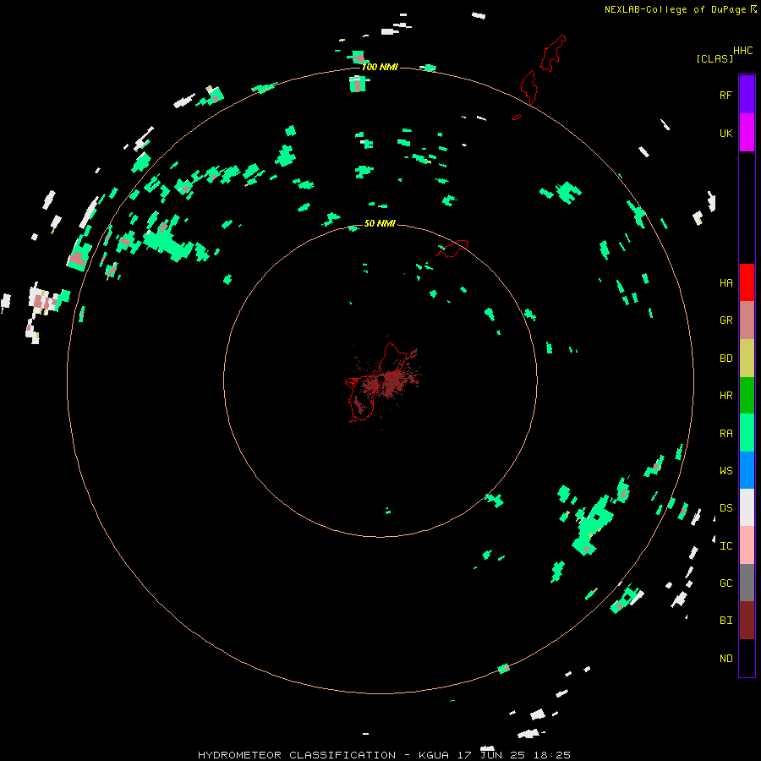Click the 'BI' legend label
761x761 pixels.
pos(725,621)
